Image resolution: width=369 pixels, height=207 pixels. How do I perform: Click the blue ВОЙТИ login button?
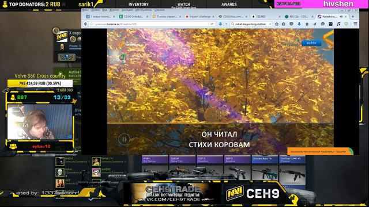click(311, 43)
